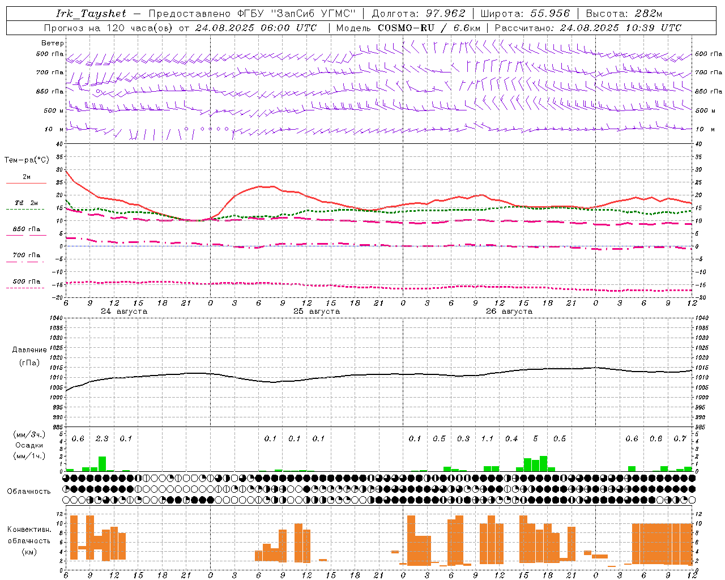Click the 'Облачность' cloudiness row label
Screen dimensions: 725x580
[x=29, y=491]
